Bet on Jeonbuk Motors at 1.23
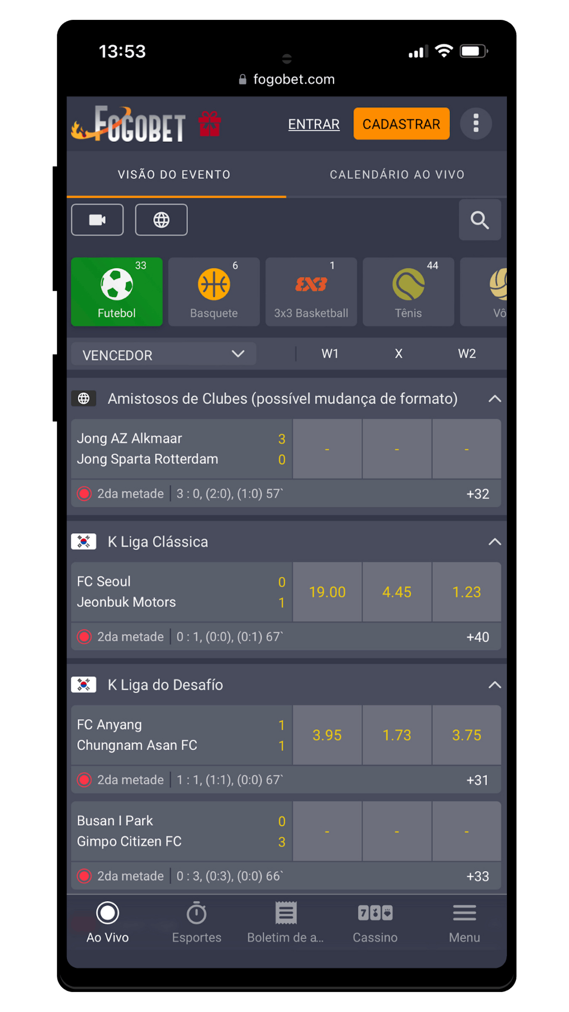 tap(467, 592)
